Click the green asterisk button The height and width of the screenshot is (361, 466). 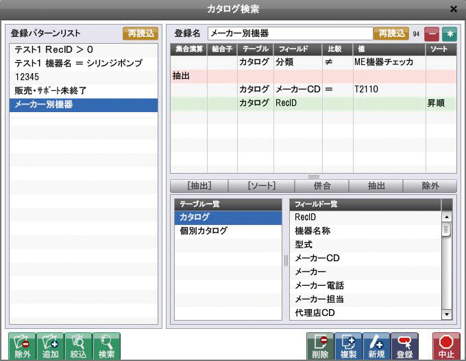[x=450, y=34]
